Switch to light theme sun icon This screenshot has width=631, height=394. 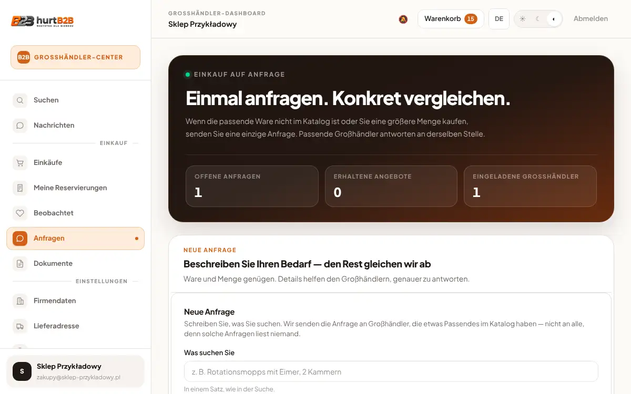point(523,19)
